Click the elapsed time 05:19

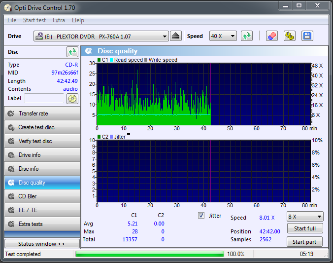click(306, 254)
